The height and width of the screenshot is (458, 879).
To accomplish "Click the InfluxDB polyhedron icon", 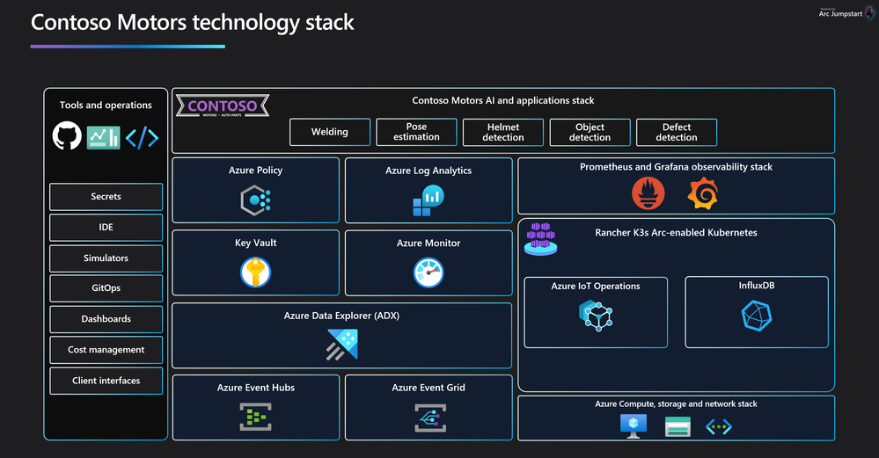I will click(757, 316).
